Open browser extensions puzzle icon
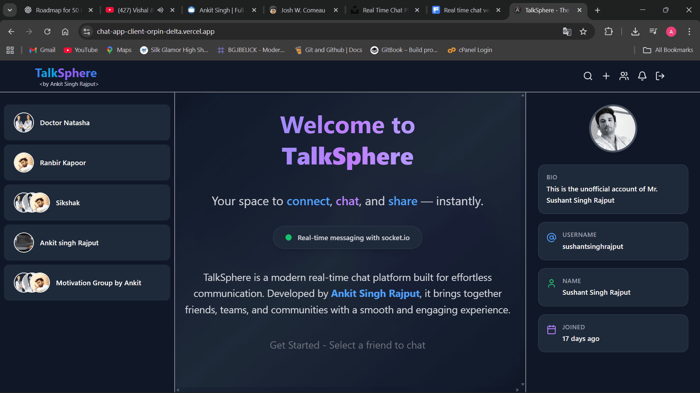The height and width of the screenshot is (393, 700). pos(608,32)
